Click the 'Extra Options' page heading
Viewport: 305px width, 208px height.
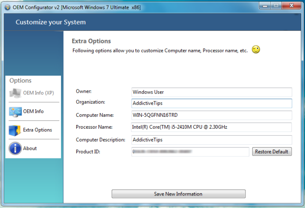[x=91, y=41]
